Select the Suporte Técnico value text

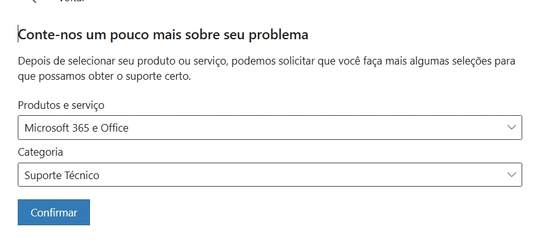tap(61, 175)
